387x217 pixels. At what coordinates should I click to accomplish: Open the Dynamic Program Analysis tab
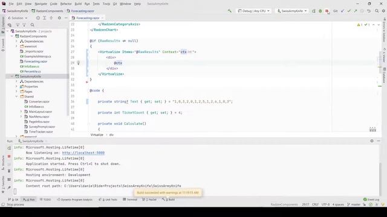coord(75,200)
